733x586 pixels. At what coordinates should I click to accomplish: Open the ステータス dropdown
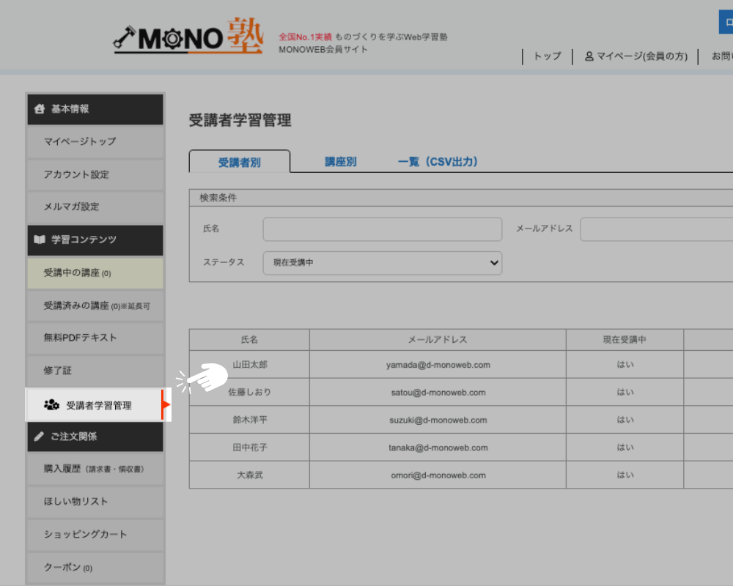coord(382,262)
